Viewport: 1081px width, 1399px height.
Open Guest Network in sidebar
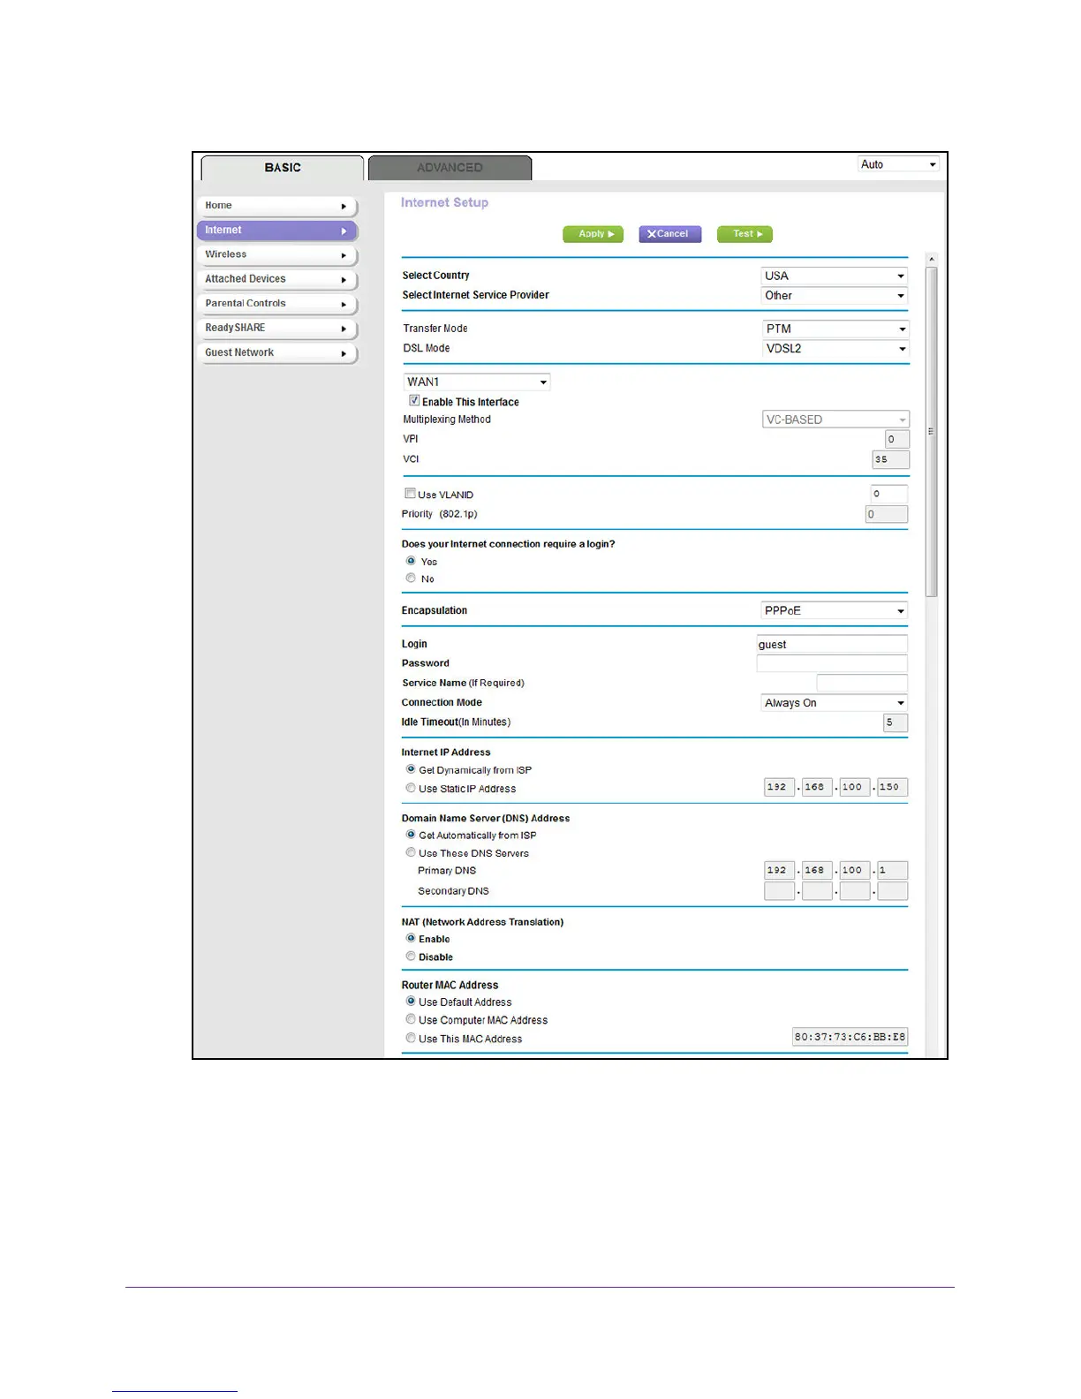(276, 353)
